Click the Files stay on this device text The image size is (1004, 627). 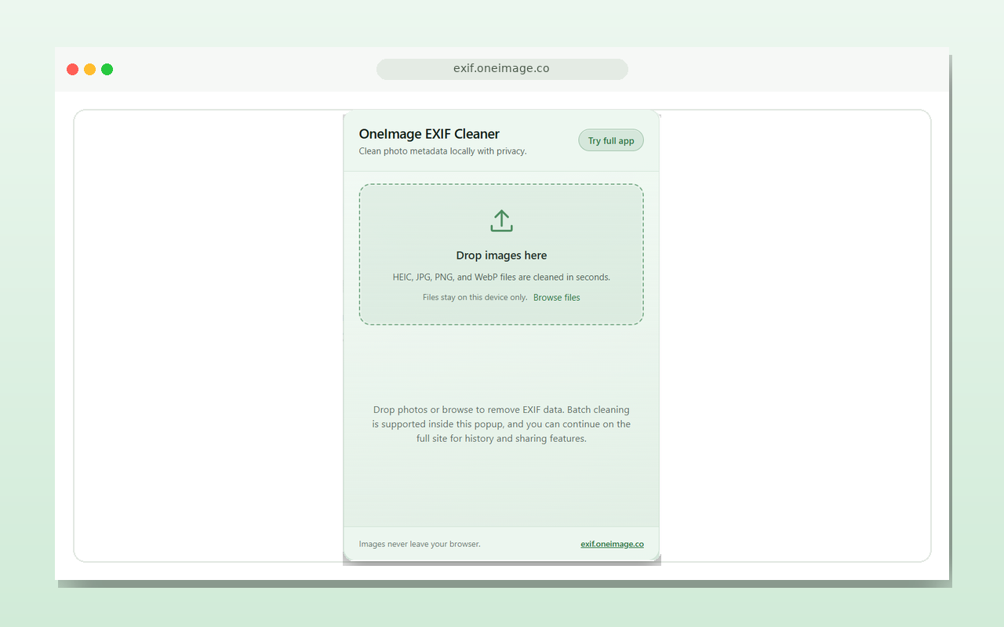point(475,298)
